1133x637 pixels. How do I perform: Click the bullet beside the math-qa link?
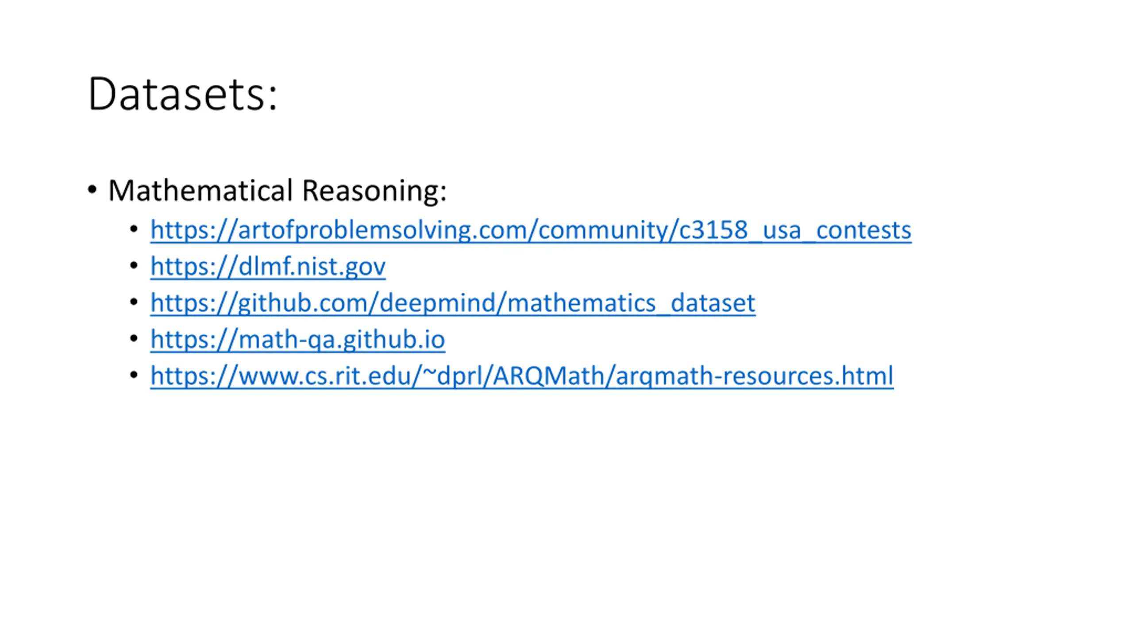(x=134, y=338)
